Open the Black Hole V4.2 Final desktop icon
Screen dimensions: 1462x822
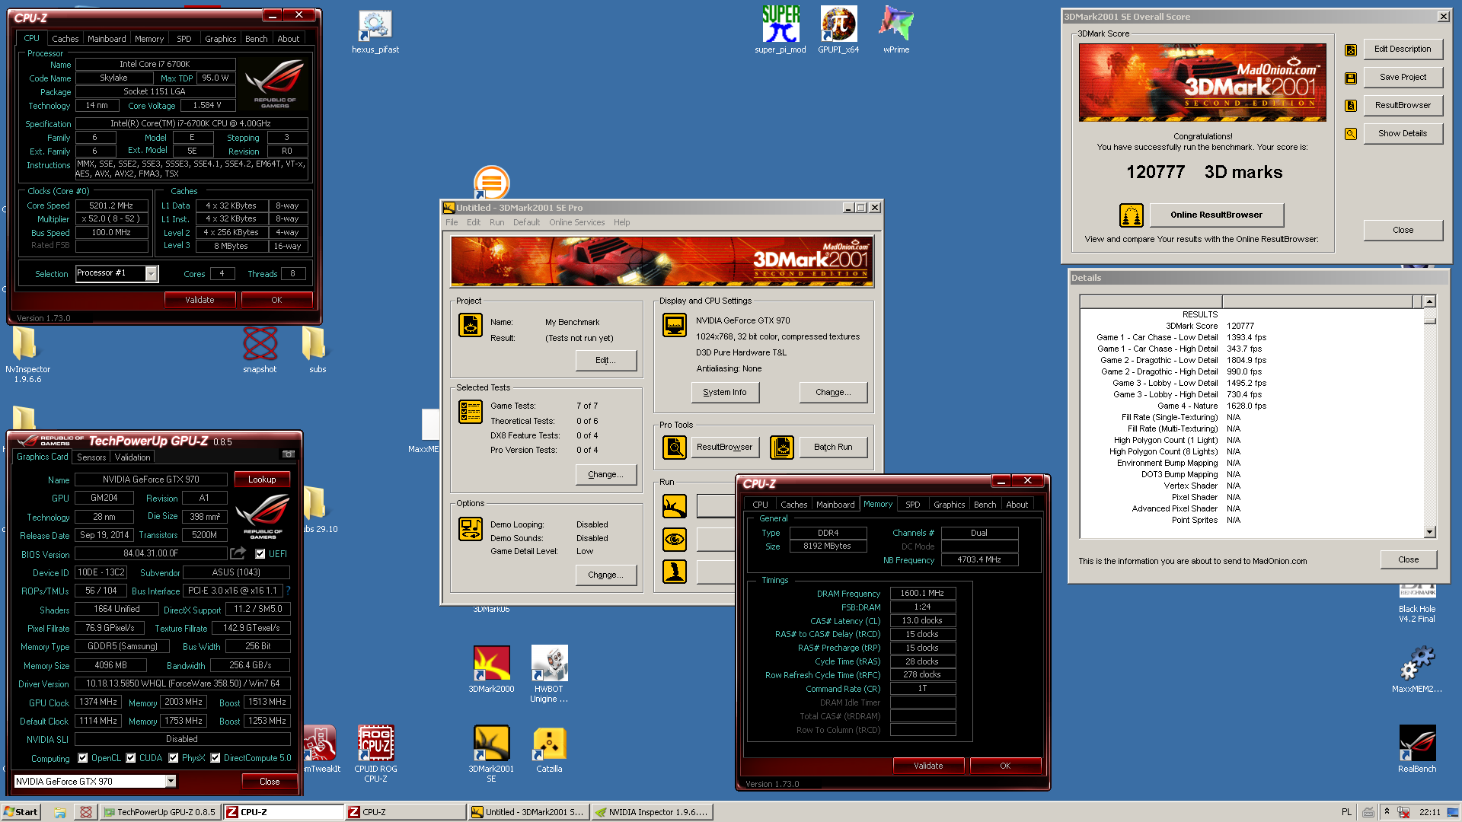(x=1417, y=604)
